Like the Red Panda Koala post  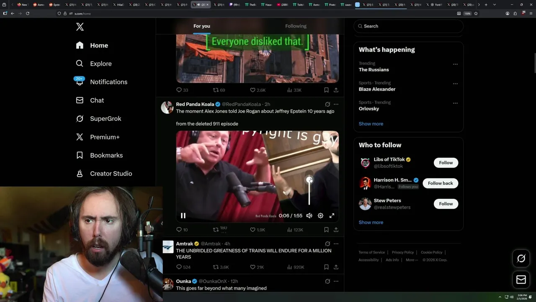pos(258,230)
